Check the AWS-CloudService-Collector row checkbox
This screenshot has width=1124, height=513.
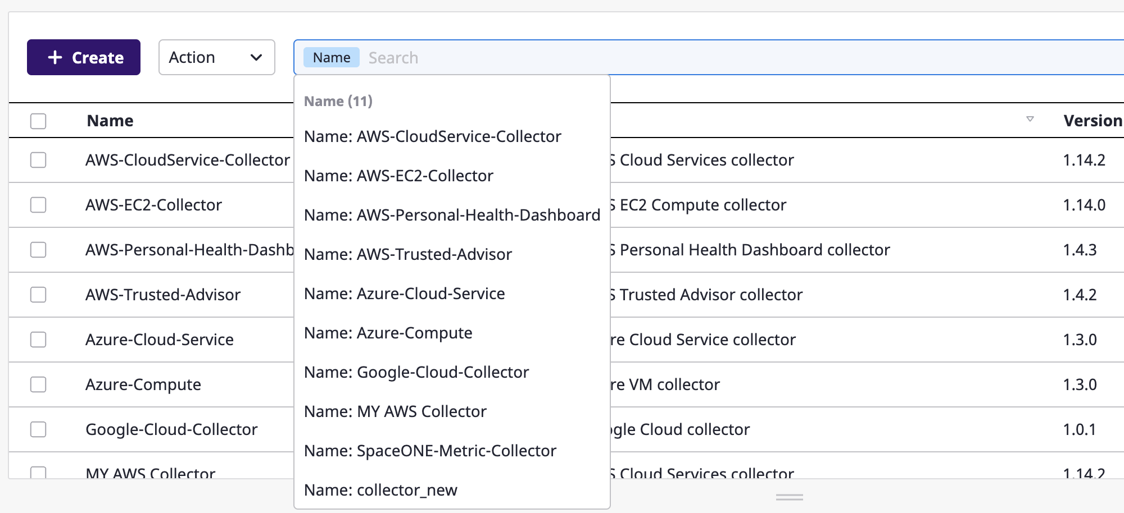click(38, 160)
